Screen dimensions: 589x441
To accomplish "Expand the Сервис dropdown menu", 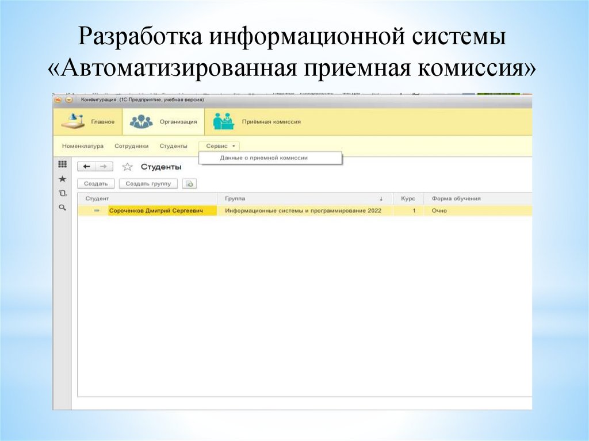I will click(221, 146).
